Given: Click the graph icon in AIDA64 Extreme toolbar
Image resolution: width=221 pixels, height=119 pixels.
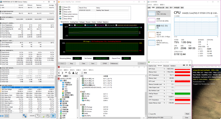Looking at the screenshot, I should click(x=77, y=73).
